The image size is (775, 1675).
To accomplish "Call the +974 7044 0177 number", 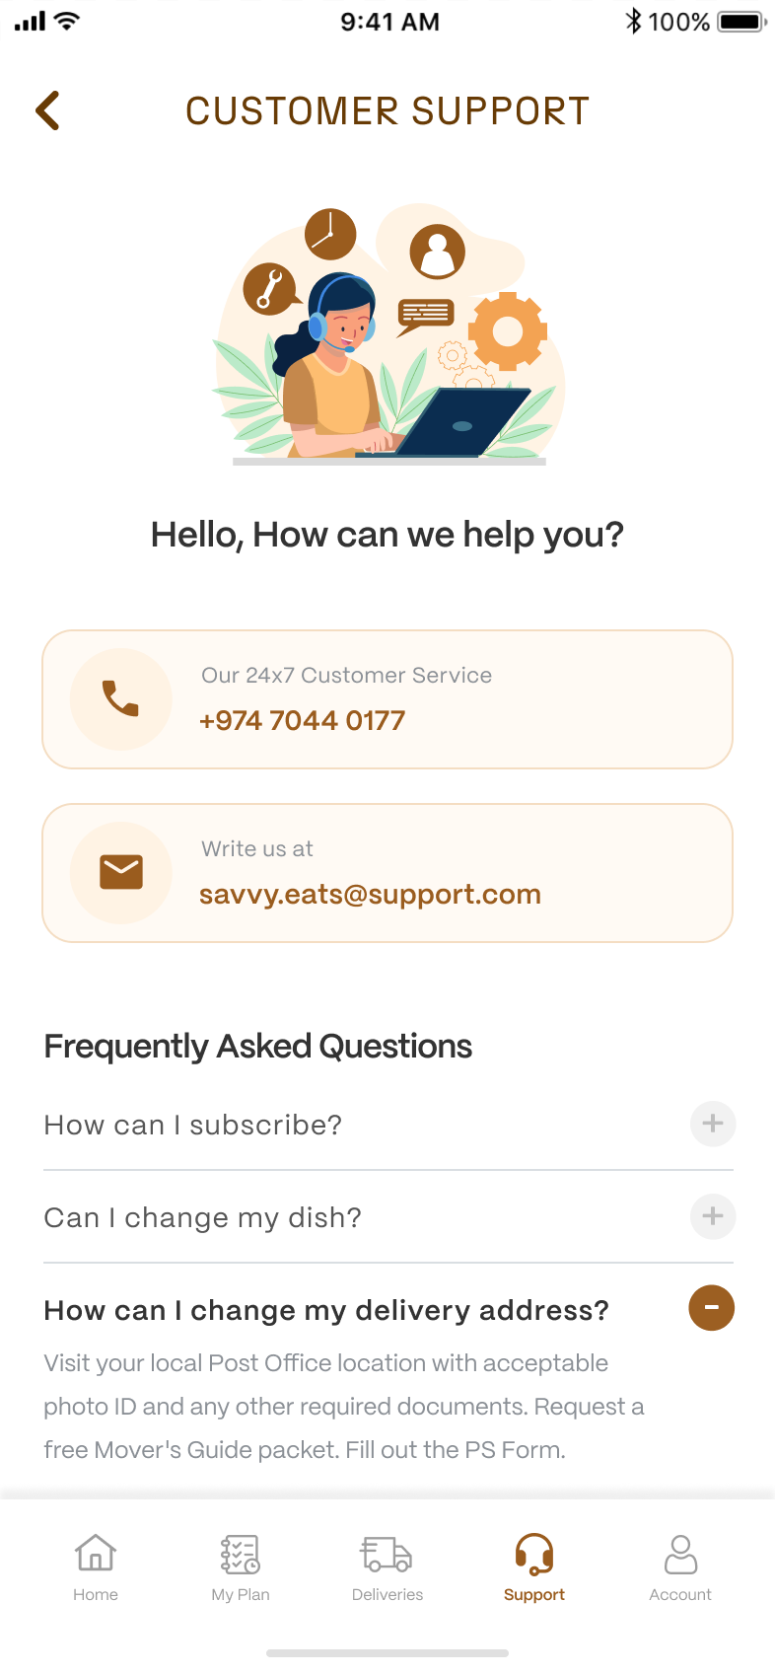I will (x=302, y=721).
